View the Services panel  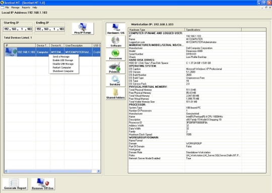115,81
